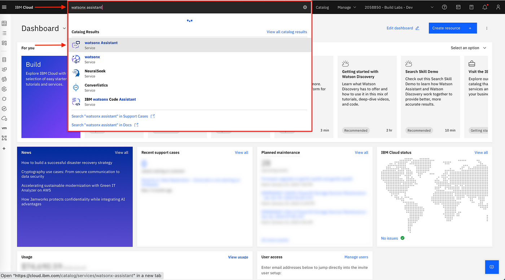Viewport: 505px width, 280px height.
Task: Click the Manage users link
Action: coord(356,257)
